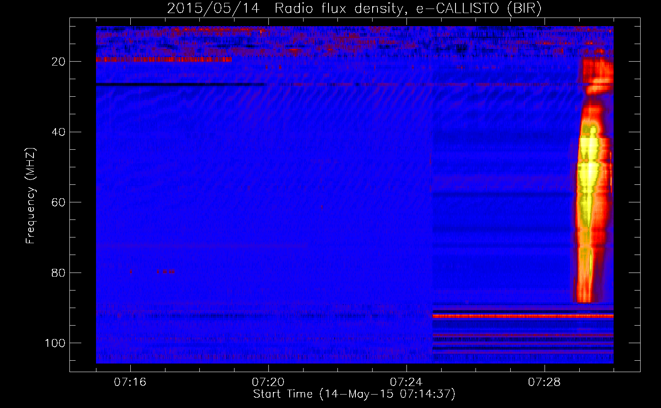Viewport: 661px width, 408px height.
Task: Click the '60' frequency tick label
Action: [x=58, y=202]
